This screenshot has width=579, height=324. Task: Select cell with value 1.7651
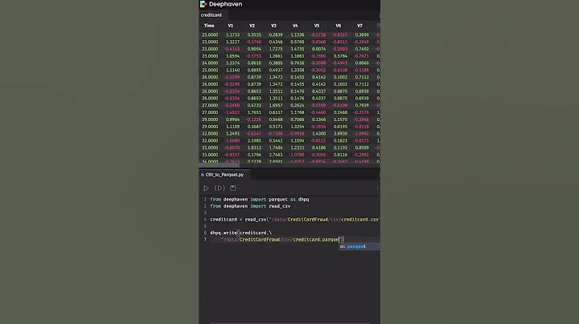point(254,112)
